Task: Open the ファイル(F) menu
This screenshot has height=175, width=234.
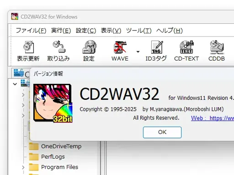Action: [x=31, y=31]
